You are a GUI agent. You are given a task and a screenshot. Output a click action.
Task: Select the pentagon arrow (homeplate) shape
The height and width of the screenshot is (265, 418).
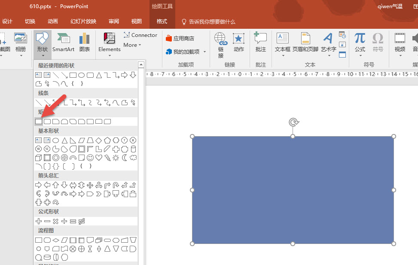tap(90, 194)
